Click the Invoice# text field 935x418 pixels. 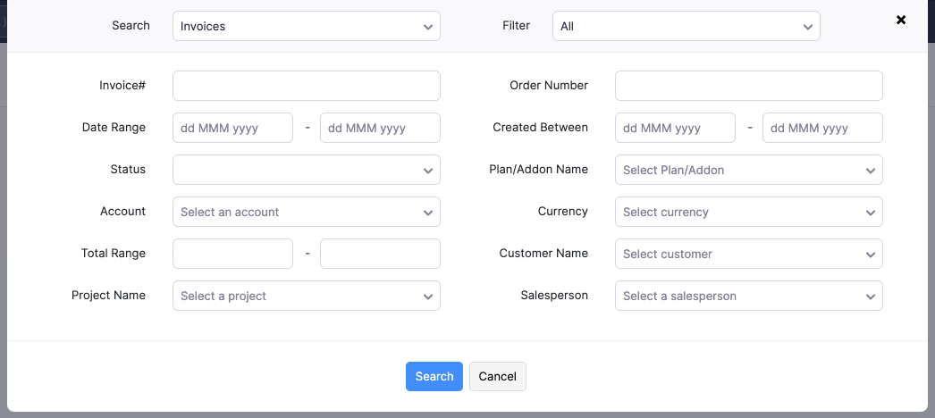pos(306,86)
